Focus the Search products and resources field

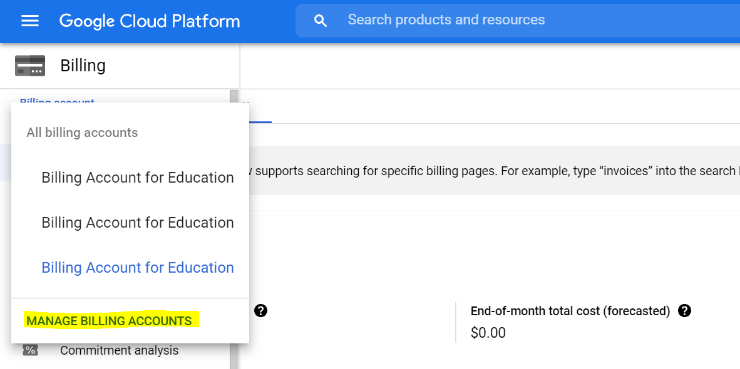pos(518,20)
